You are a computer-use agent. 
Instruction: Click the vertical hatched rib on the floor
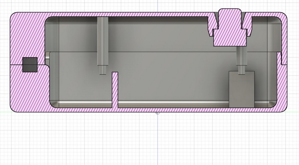click(115, 90)
